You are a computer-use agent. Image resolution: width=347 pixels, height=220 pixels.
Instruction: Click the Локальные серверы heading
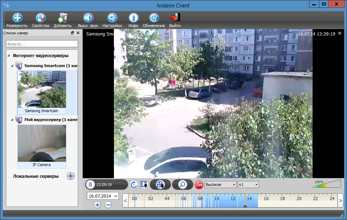pyautogui.click(x=36, y=176)
